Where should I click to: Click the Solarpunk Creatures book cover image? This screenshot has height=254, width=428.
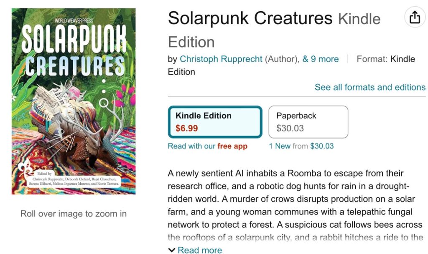click(74, 101)
